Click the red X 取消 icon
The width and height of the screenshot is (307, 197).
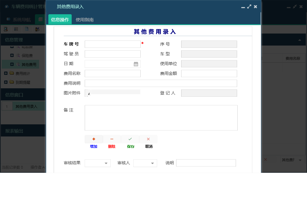148,139
